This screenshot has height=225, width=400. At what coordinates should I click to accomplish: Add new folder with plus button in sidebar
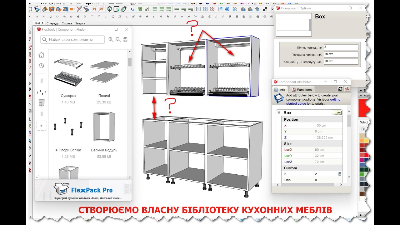click(41, 126)
